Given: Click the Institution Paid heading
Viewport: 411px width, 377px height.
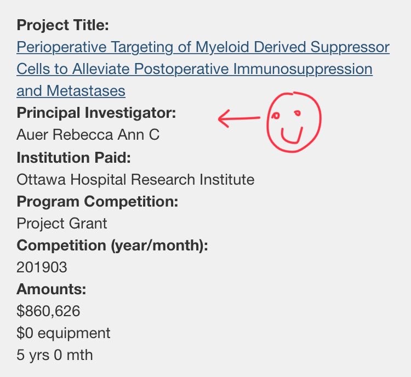Looking at the screenshot, I should [73, 157].
